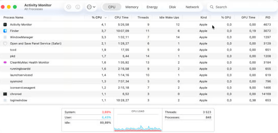The height and width of the screenshot is (133, 278).
Task: Click the magnifying glass search icon
Action: pos(211,7)
